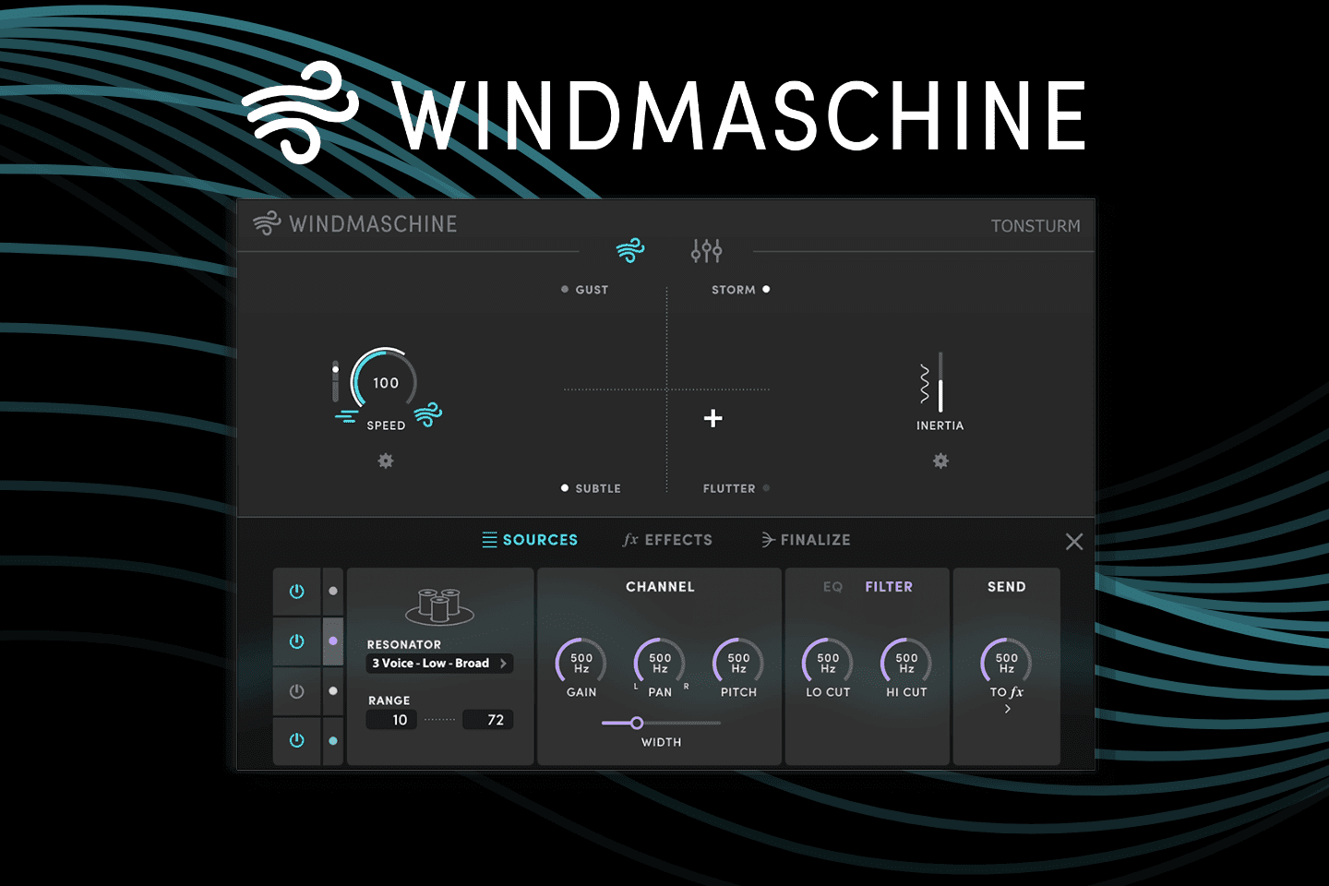Click the TONSTURM label in the header
The width and height of the screenshot is (1329, 886).
1036,224
